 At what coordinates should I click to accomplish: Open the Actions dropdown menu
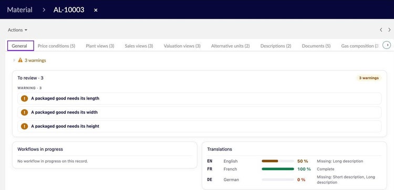[17, 30]
